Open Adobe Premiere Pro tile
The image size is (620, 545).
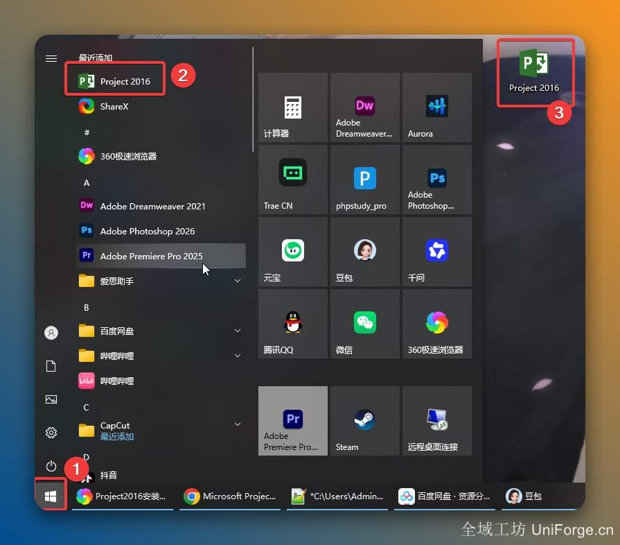pos(292,421)
